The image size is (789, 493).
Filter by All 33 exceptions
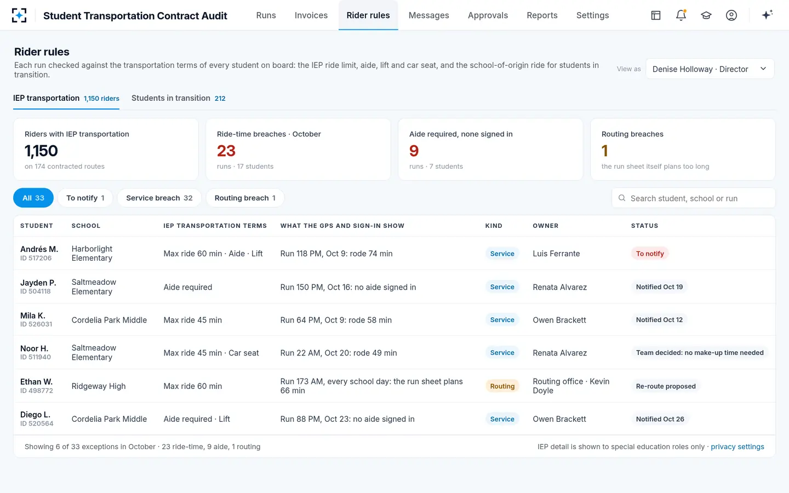(33, 198)
